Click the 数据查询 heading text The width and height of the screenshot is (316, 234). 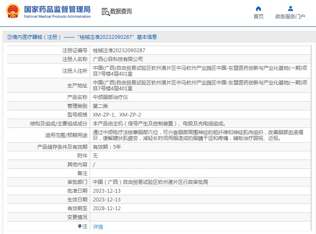[121, 11]
